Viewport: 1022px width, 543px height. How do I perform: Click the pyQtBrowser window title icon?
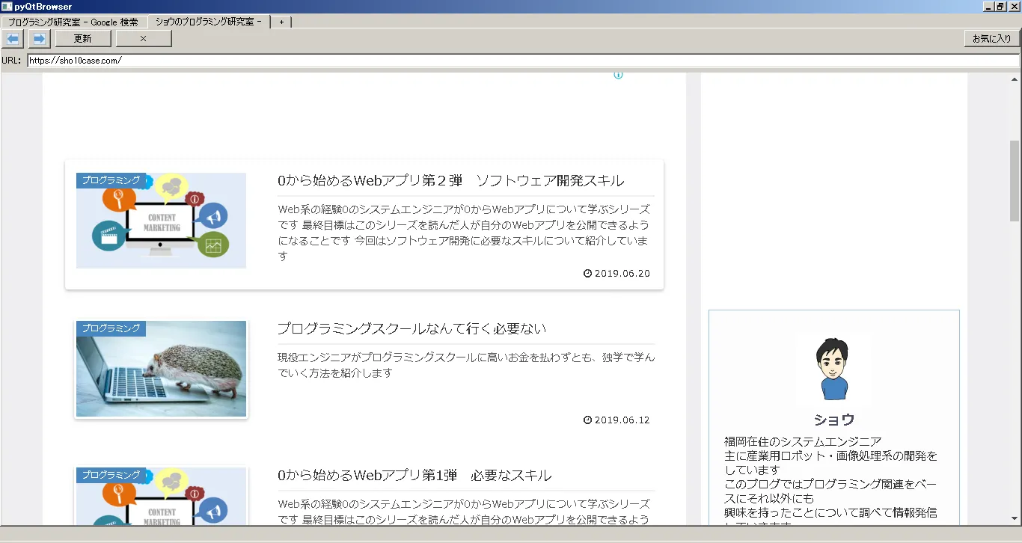(x=7, y=7)
